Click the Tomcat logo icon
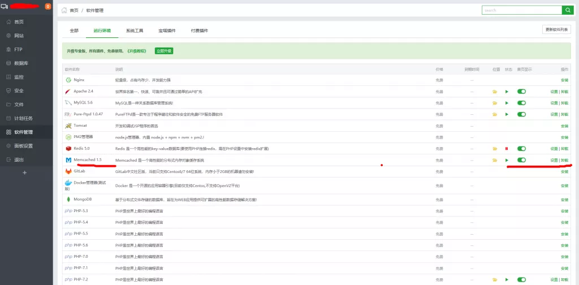This screenshot has width=579, height=285. click(68, 126)
